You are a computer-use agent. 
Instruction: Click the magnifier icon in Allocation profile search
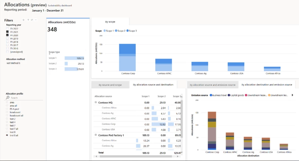[8, 98]
